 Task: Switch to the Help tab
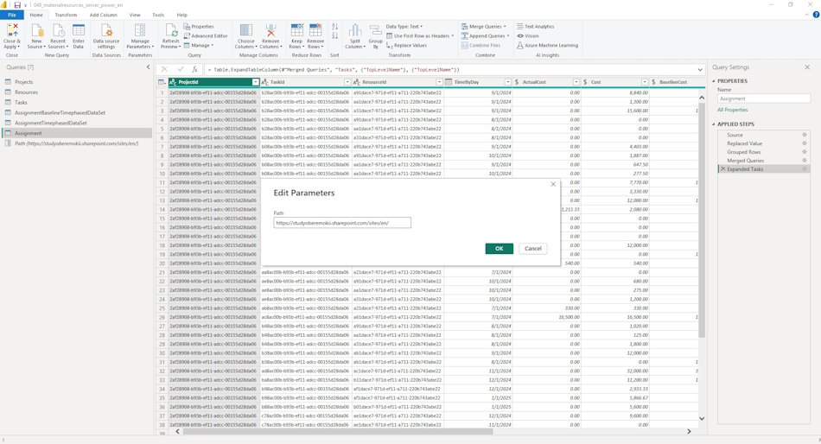tap(181, 15)
